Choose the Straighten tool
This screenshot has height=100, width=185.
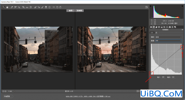(x=27, y=7)
